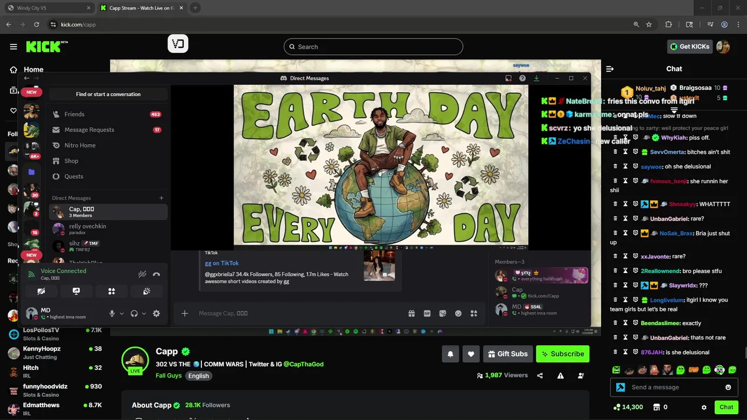The width and height of the screenshot is (747, 420).
Task: Disconnect from the Discord voice call
Action: [156, 274]
